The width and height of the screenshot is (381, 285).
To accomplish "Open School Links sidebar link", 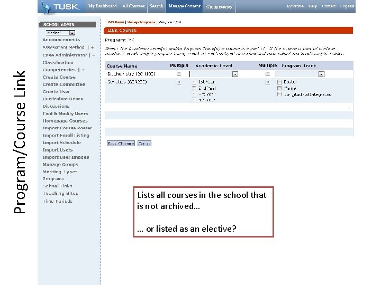I will click(57, 186).
